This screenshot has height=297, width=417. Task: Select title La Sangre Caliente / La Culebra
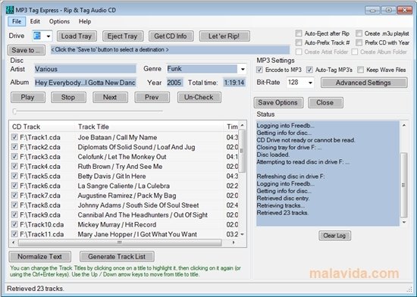[x=124, y=186]
